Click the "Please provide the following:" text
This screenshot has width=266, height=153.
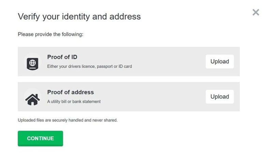pyautogui.click(x=50, y=34)
